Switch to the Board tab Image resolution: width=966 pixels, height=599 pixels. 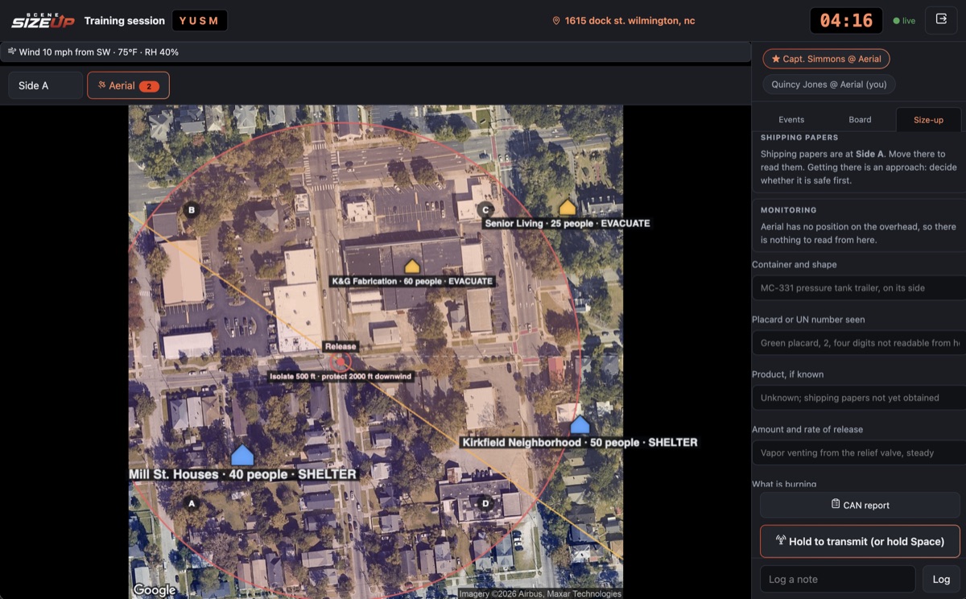point(860,119)
